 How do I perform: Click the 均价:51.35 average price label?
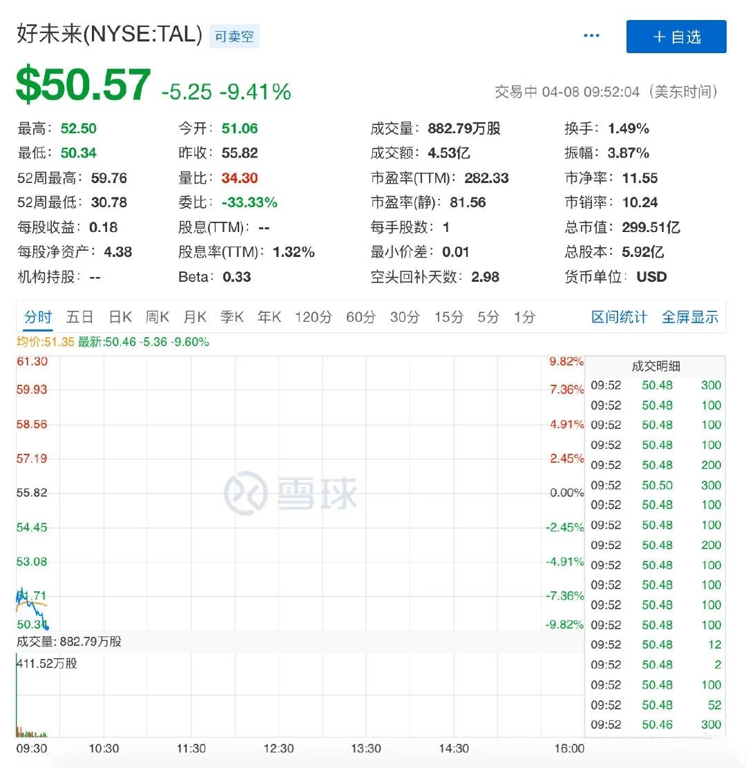click(45, 342)
